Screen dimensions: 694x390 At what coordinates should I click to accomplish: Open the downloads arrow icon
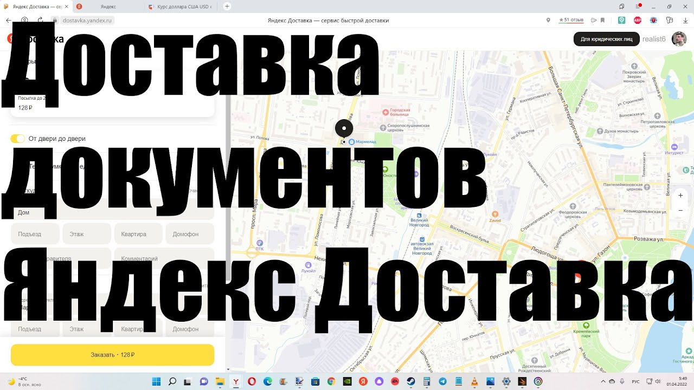pyautogui.click(x=685, y=21)
